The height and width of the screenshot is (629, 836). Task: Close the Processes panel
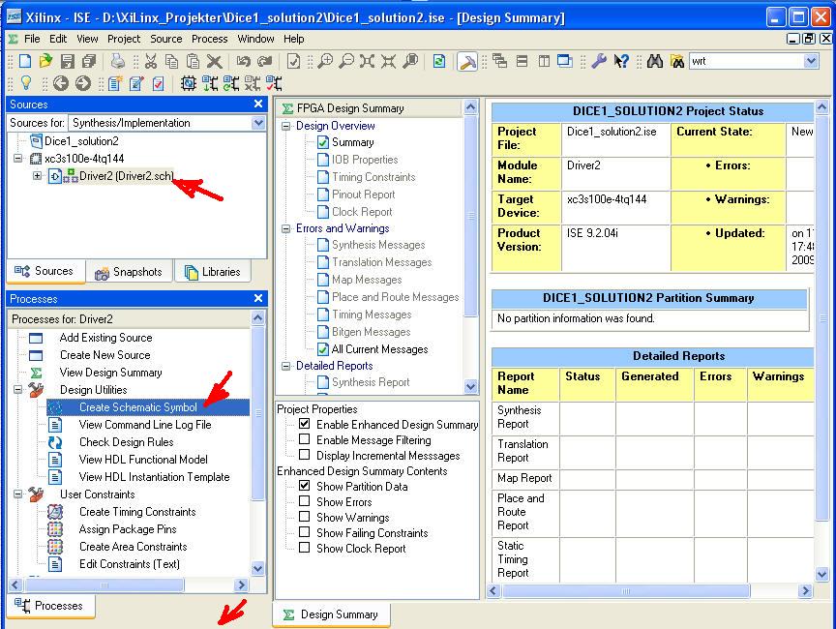[x=258, y=298]
